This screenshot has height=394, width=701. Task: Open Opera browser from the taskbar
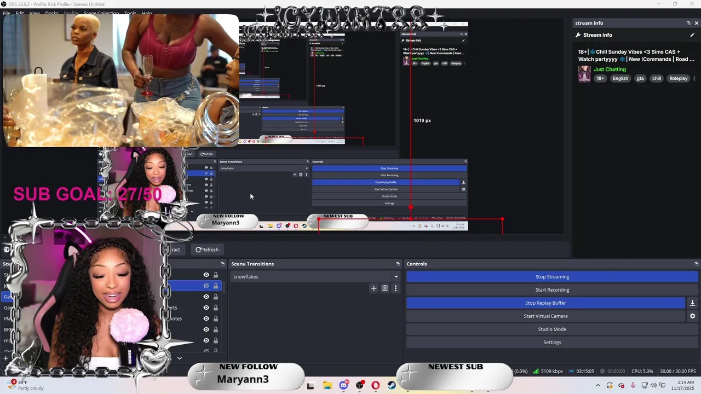(375, 385)
